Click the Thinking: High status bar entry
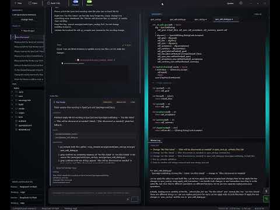The height and width of the screenshot is (210, 280). (x=71, y=208)
